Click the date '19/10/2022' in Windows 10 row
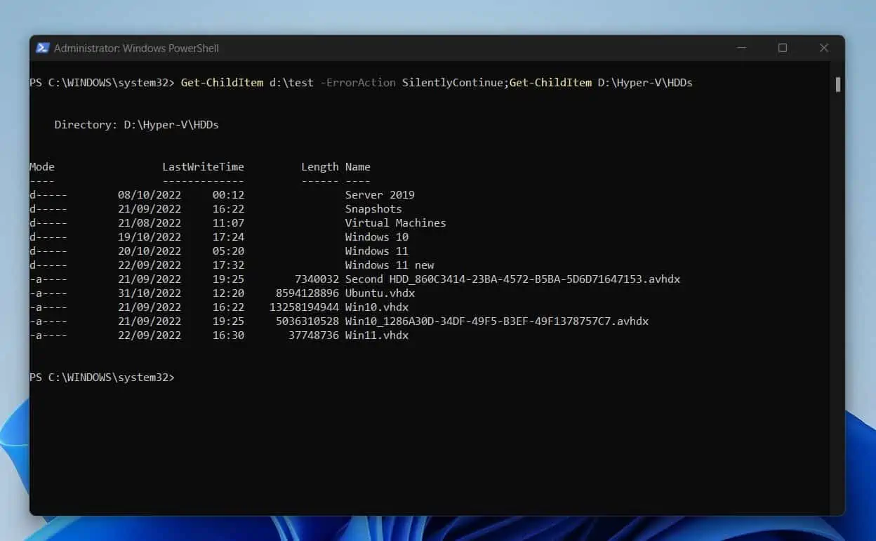This screenshot has width=876, height=541. click(150, 237)
